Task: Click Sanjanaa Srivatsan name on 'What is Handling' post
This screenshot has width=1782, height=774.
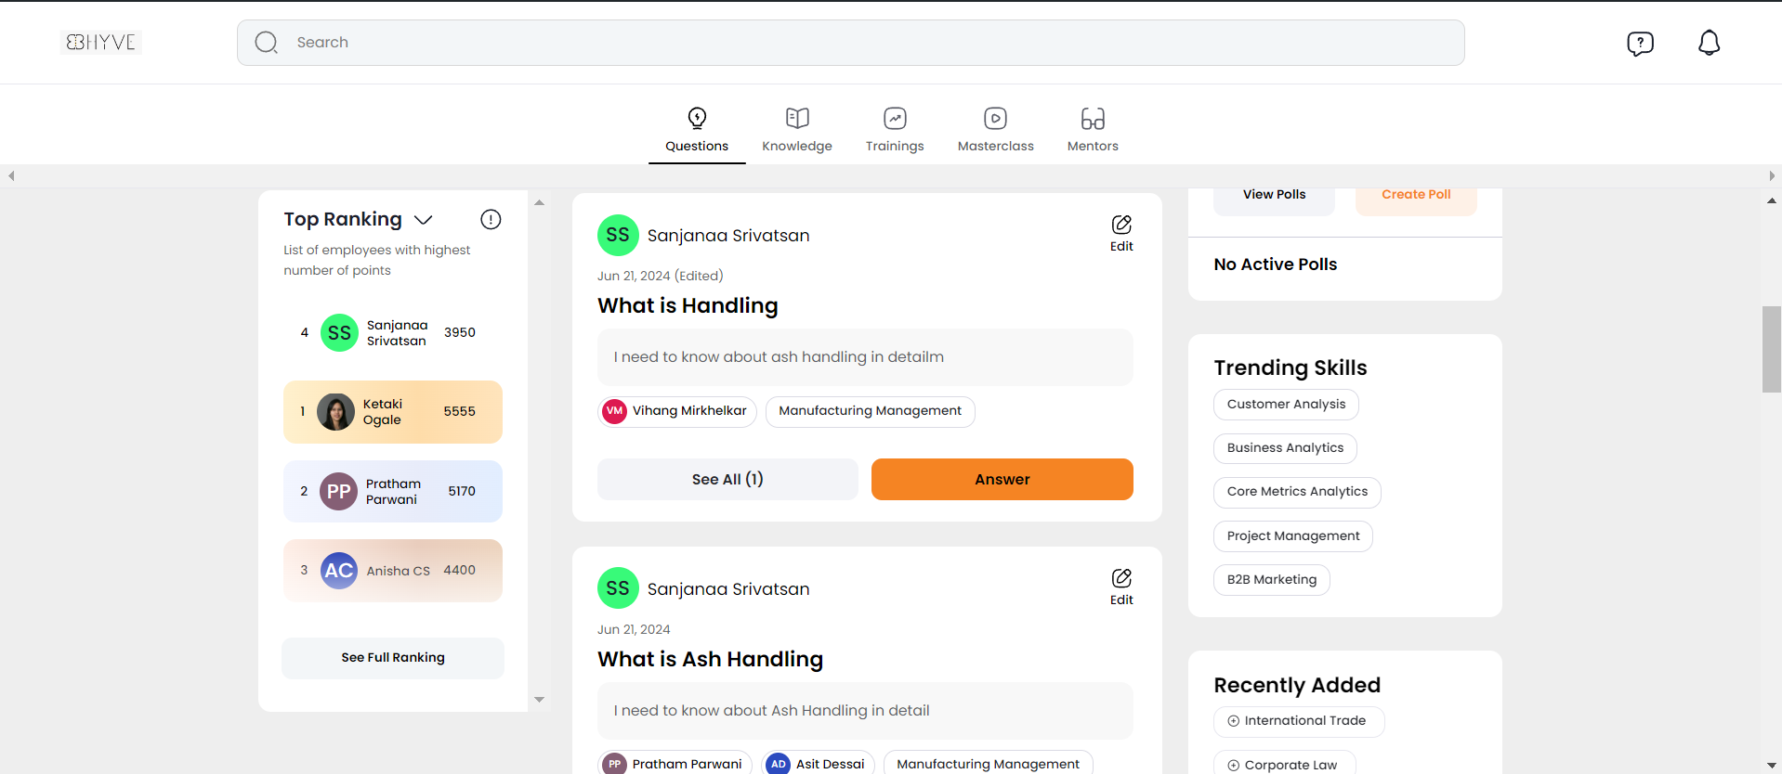Action: click(728, 236)
